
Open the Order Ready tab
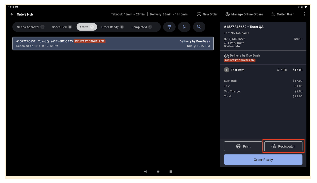(112, 27)
